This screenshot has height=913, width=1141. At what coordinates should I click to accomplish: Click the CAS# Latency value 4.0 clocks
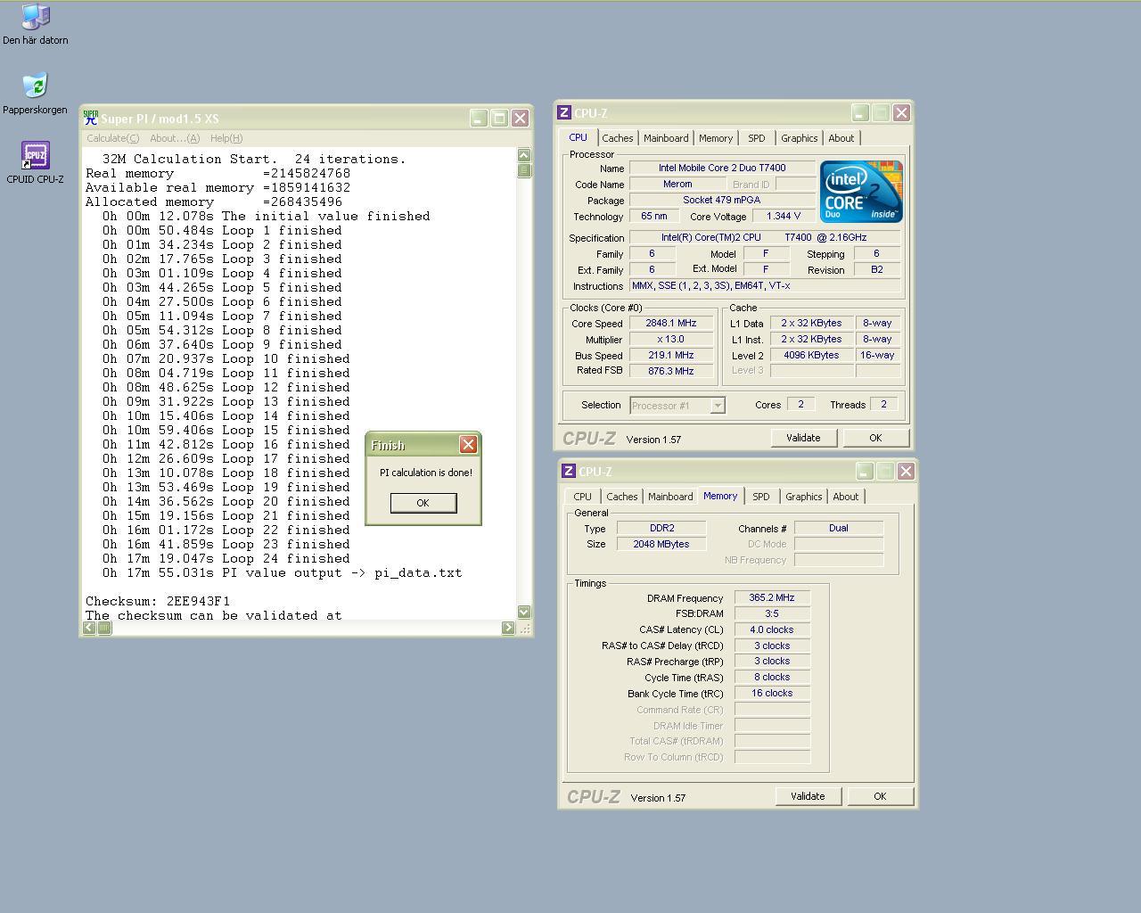(x=772, y=629)
